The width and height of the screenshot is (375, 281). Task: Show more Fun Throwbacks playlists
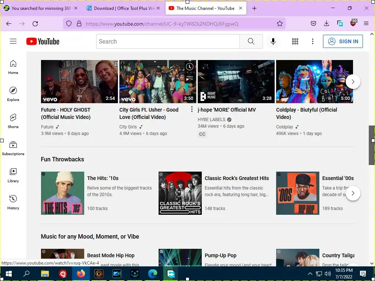point(353,193)
